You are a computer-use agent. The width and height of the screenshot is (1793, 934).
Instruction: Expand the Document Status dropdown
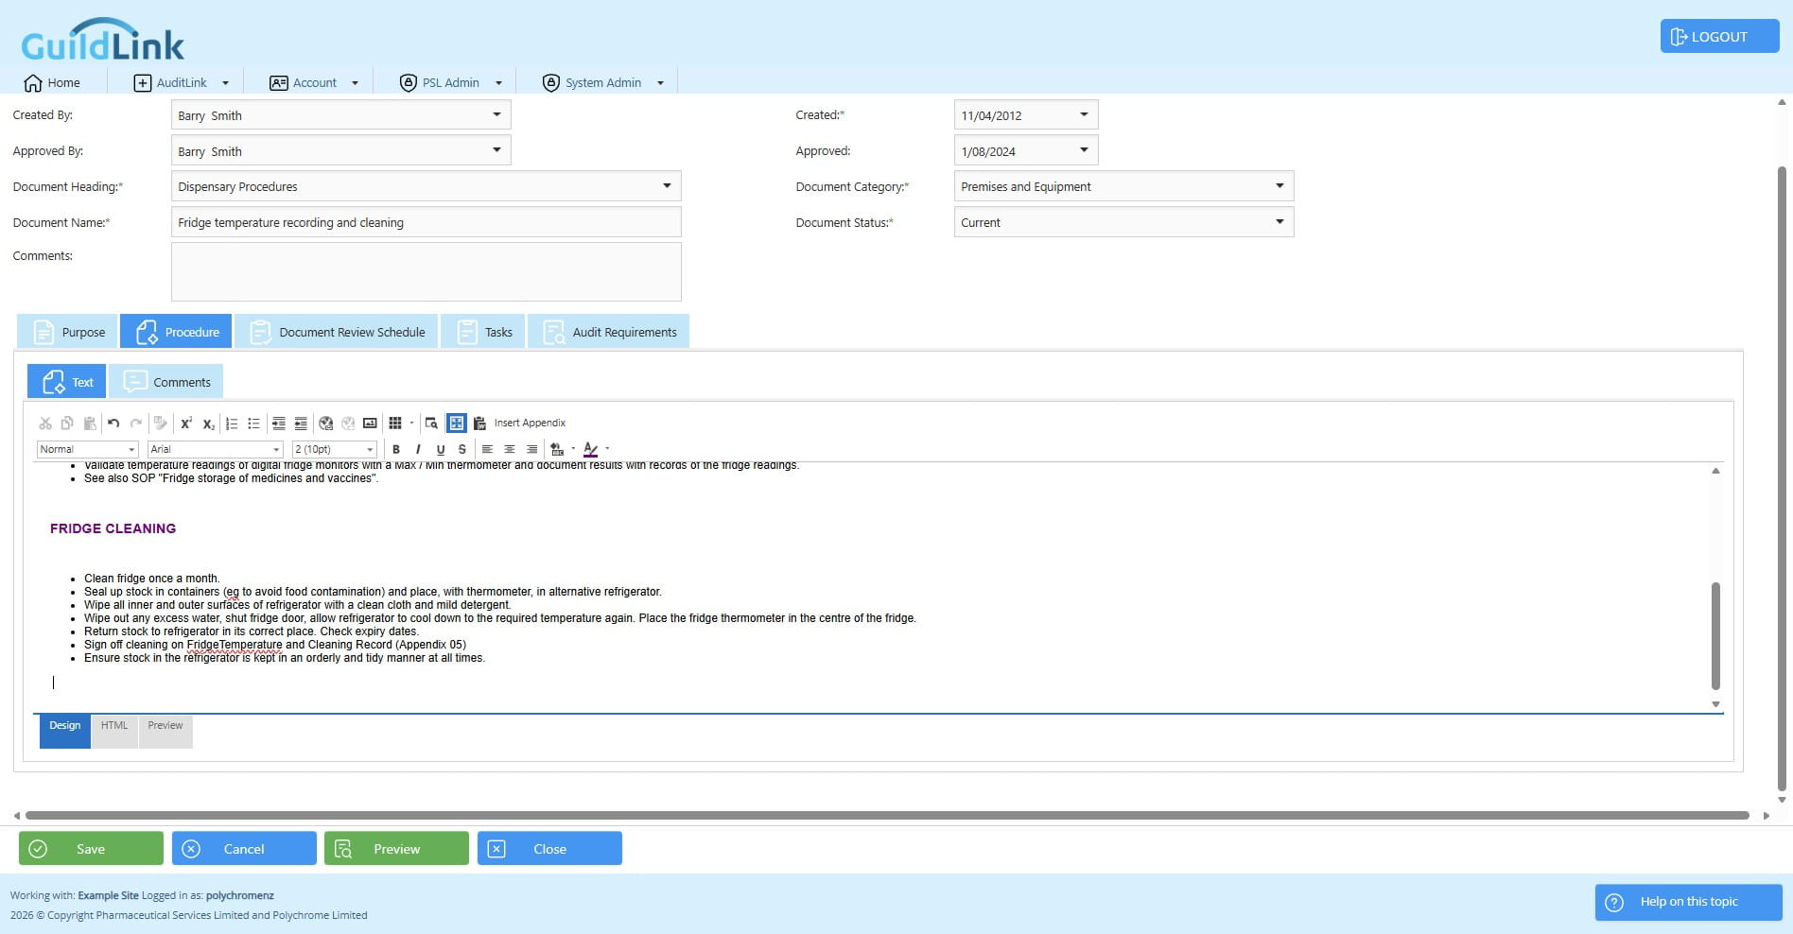tap(1279, 222)
